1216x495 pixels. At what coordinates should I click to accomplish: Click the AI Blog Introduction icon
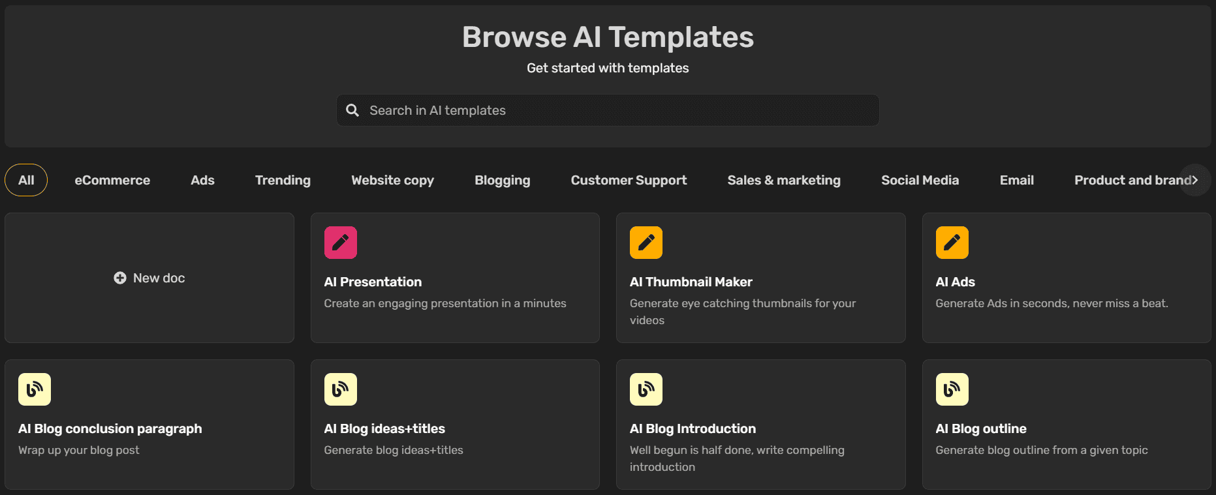click(x=646, y=389)
